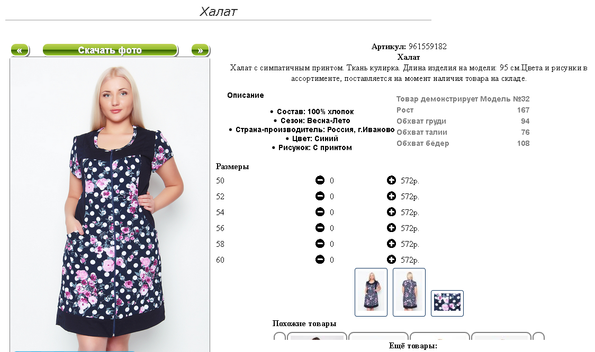Select front view dress thumbnail
595x352 pixels.
tap(371, 292)
